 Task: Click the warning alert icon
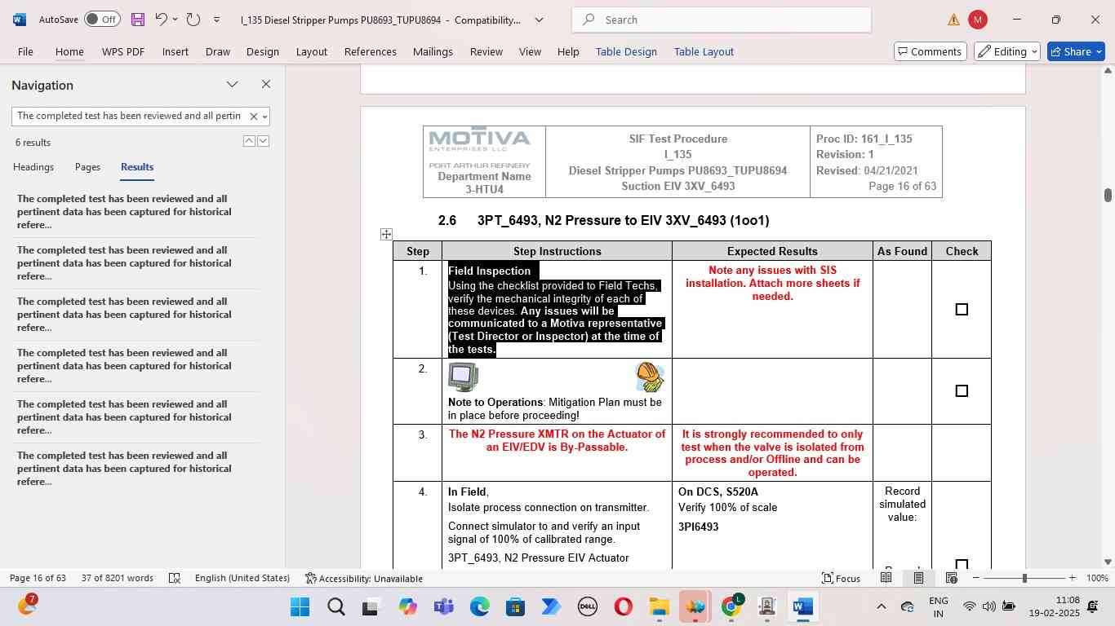(953, 20)
